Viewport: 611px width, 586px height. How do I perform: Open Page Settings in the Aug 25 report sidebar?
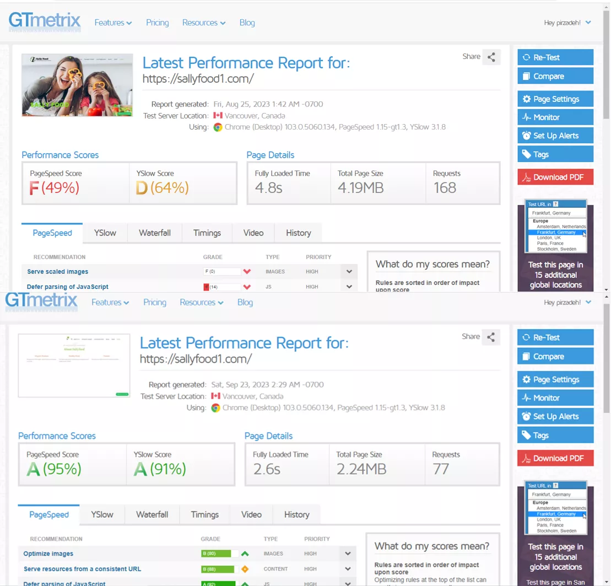point(555,99)
